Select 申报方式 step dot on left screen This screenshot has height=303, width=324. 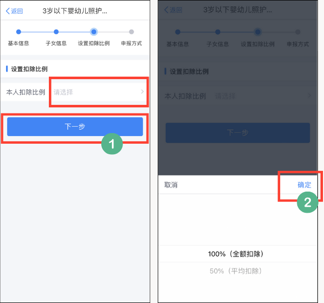coord(132,32)
